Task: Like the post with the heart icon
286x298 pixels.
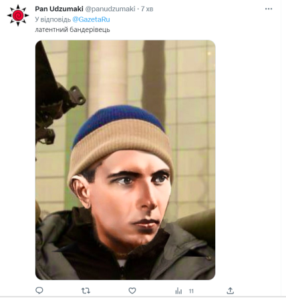Action: (x=132, y=291)
